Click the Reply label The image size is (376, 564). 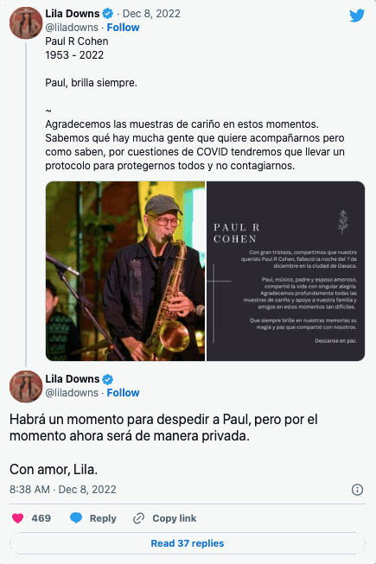click(103, 518)
